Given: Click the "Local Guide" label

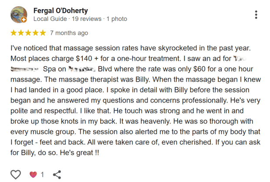Looking at the screenshot, I should pyautogui.click(x=50, y=19).
